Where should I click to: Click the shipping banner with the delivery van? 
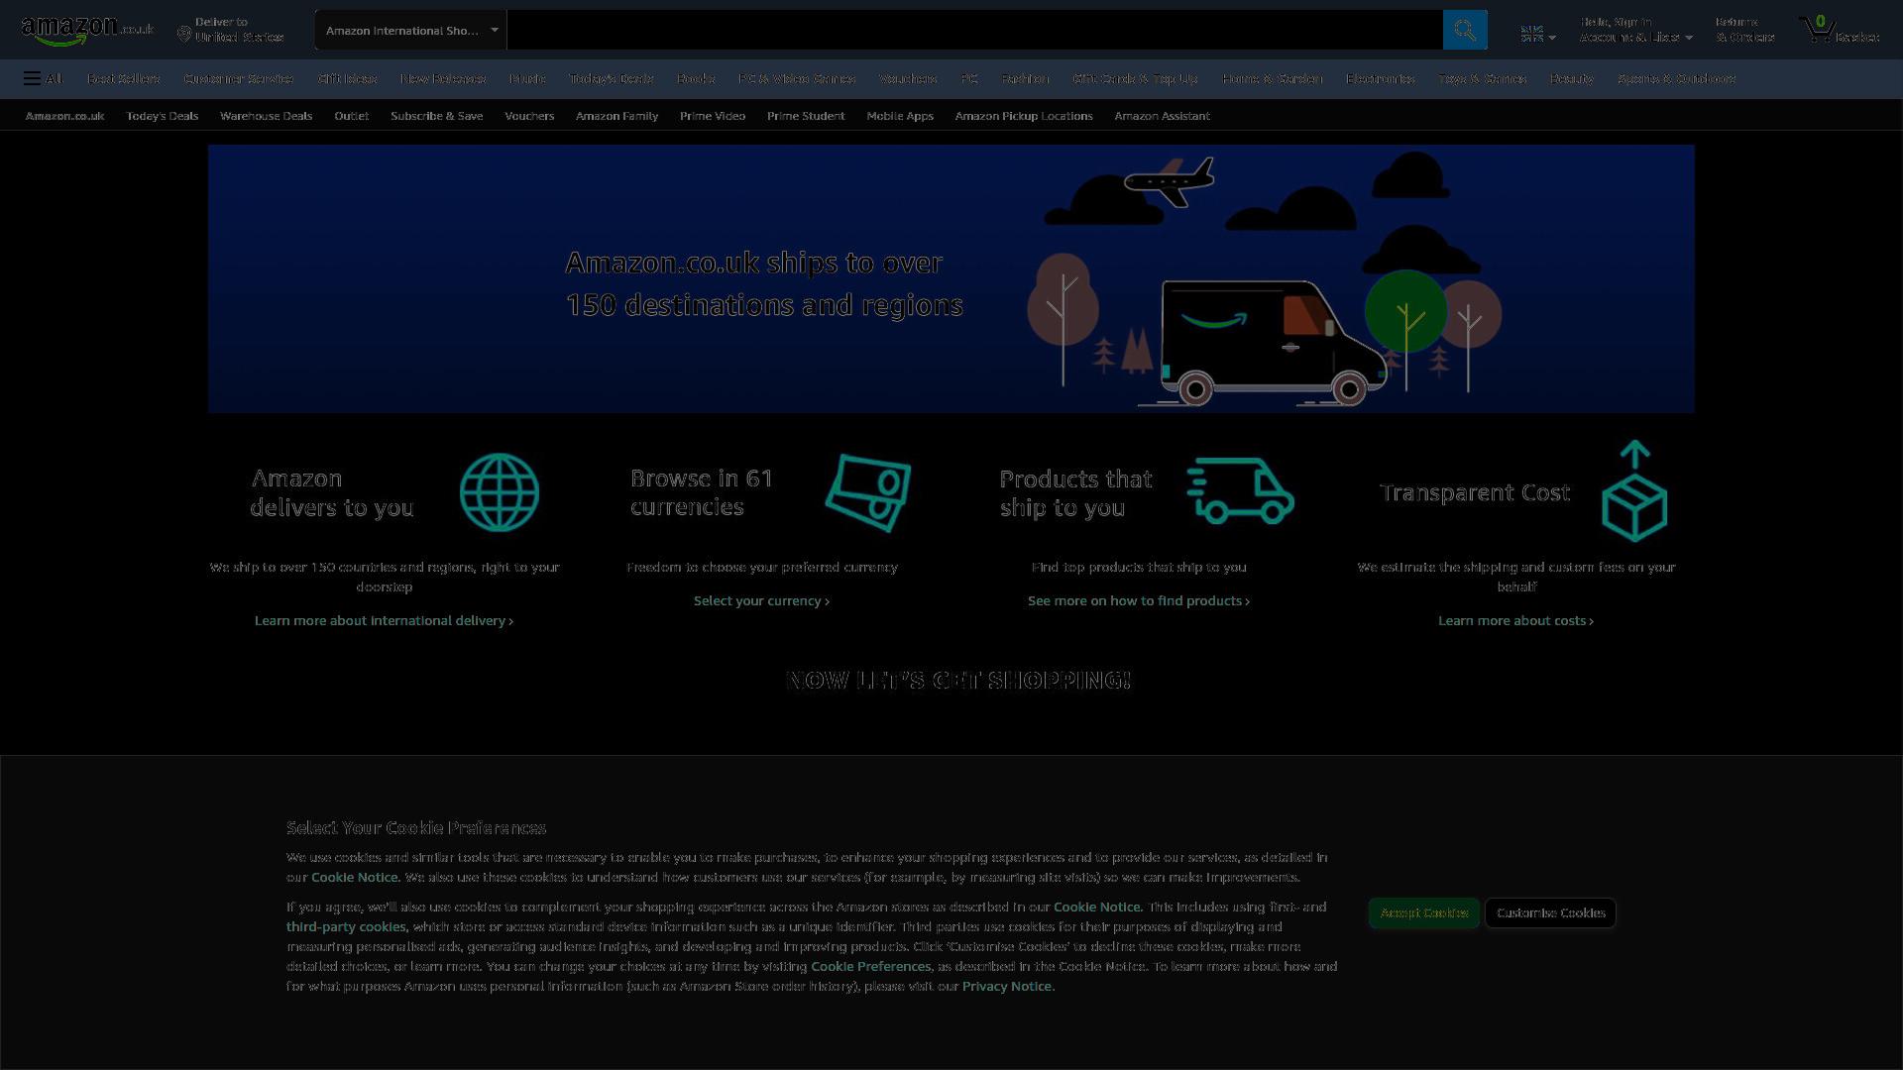point(951,278)
